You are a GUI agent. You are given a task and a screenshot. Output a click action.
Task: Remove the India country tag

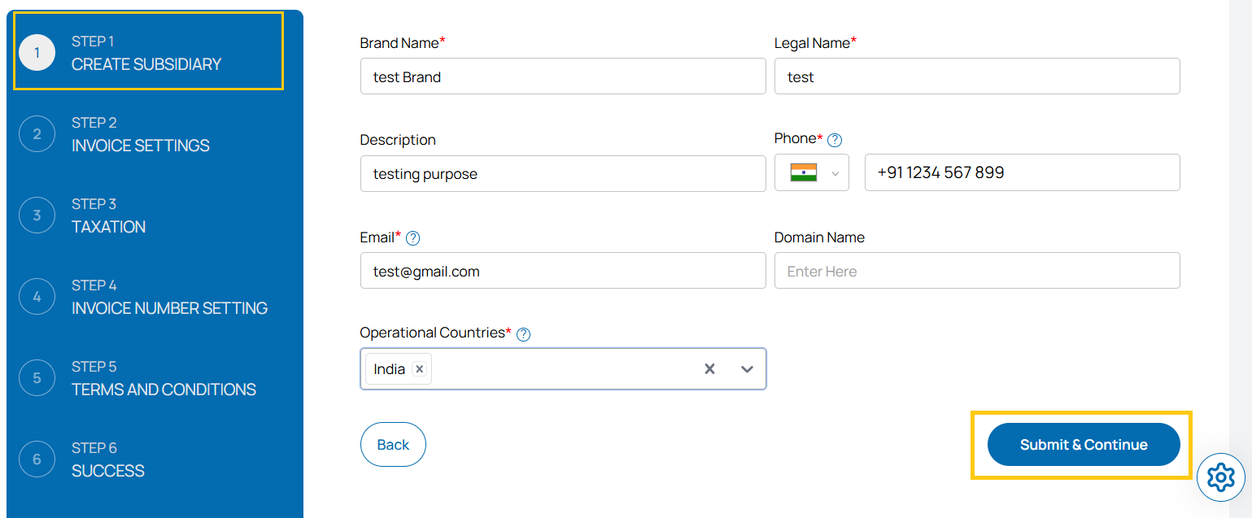pyautogui.click(x=419, y=369)
